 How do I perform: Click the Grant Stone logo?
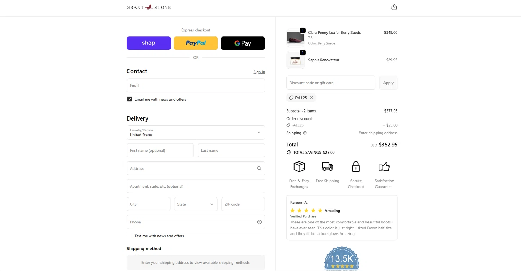coord(149,7)
